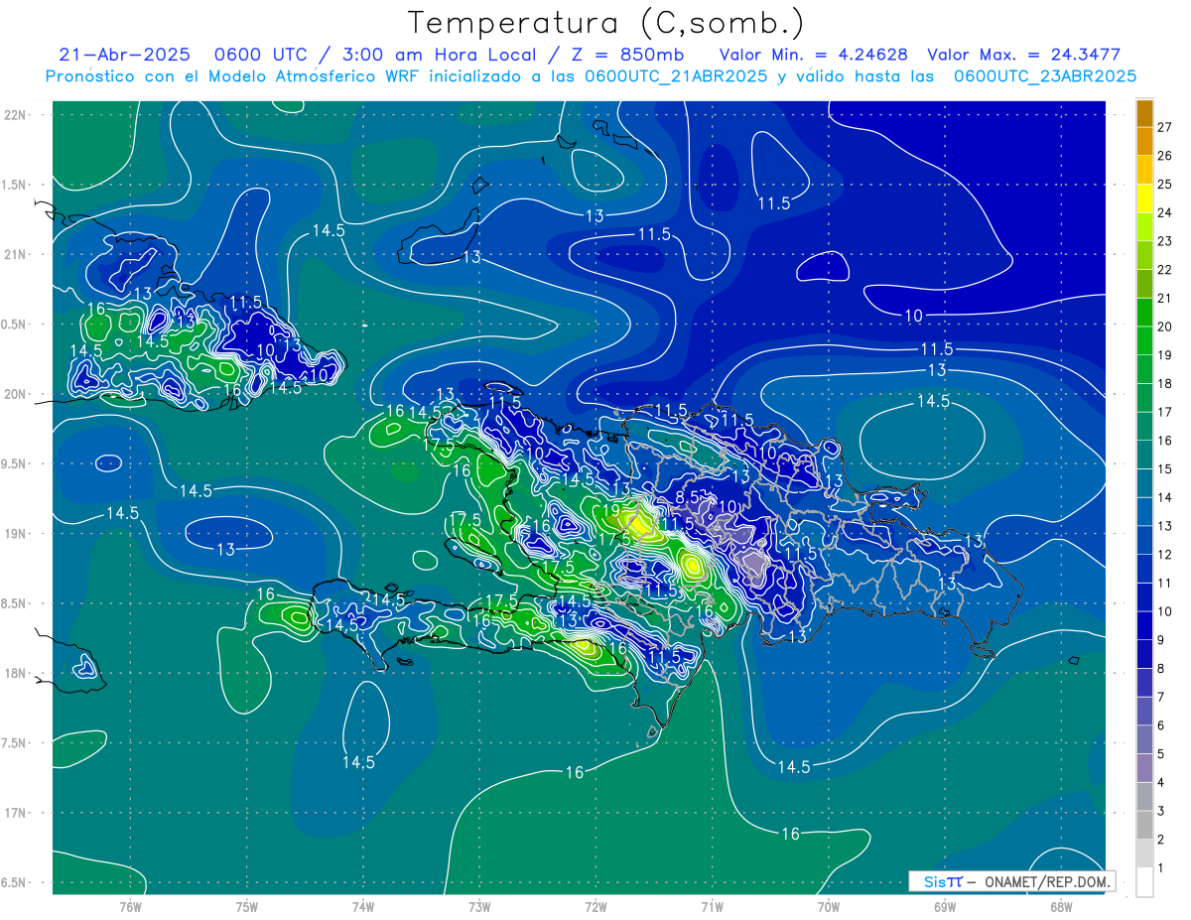Click the "74W" longitude axis label
This screenshot has height=920, width=1191.
(362, 907)
